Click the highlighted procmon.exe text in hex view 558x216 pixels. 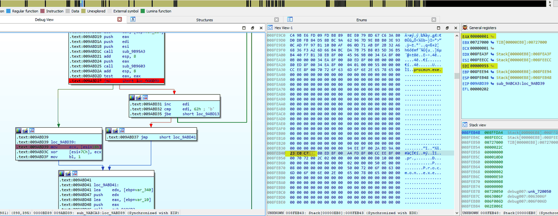click(427, 70)
